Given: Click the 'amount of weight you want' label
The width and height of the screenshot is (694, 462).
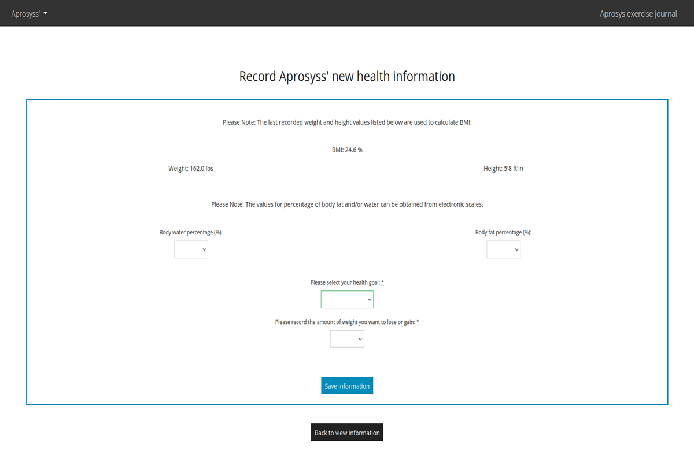Looking at the screenshot, I should point(345,322).
